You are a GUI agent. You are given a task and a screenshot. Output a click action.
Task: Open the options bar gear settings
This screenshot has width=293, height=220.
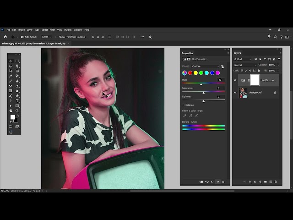tap(150, 37)
